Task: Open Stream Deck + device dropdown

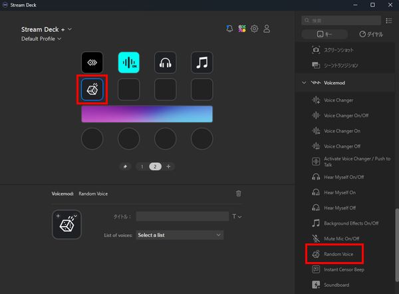Action: pos(47,29)
